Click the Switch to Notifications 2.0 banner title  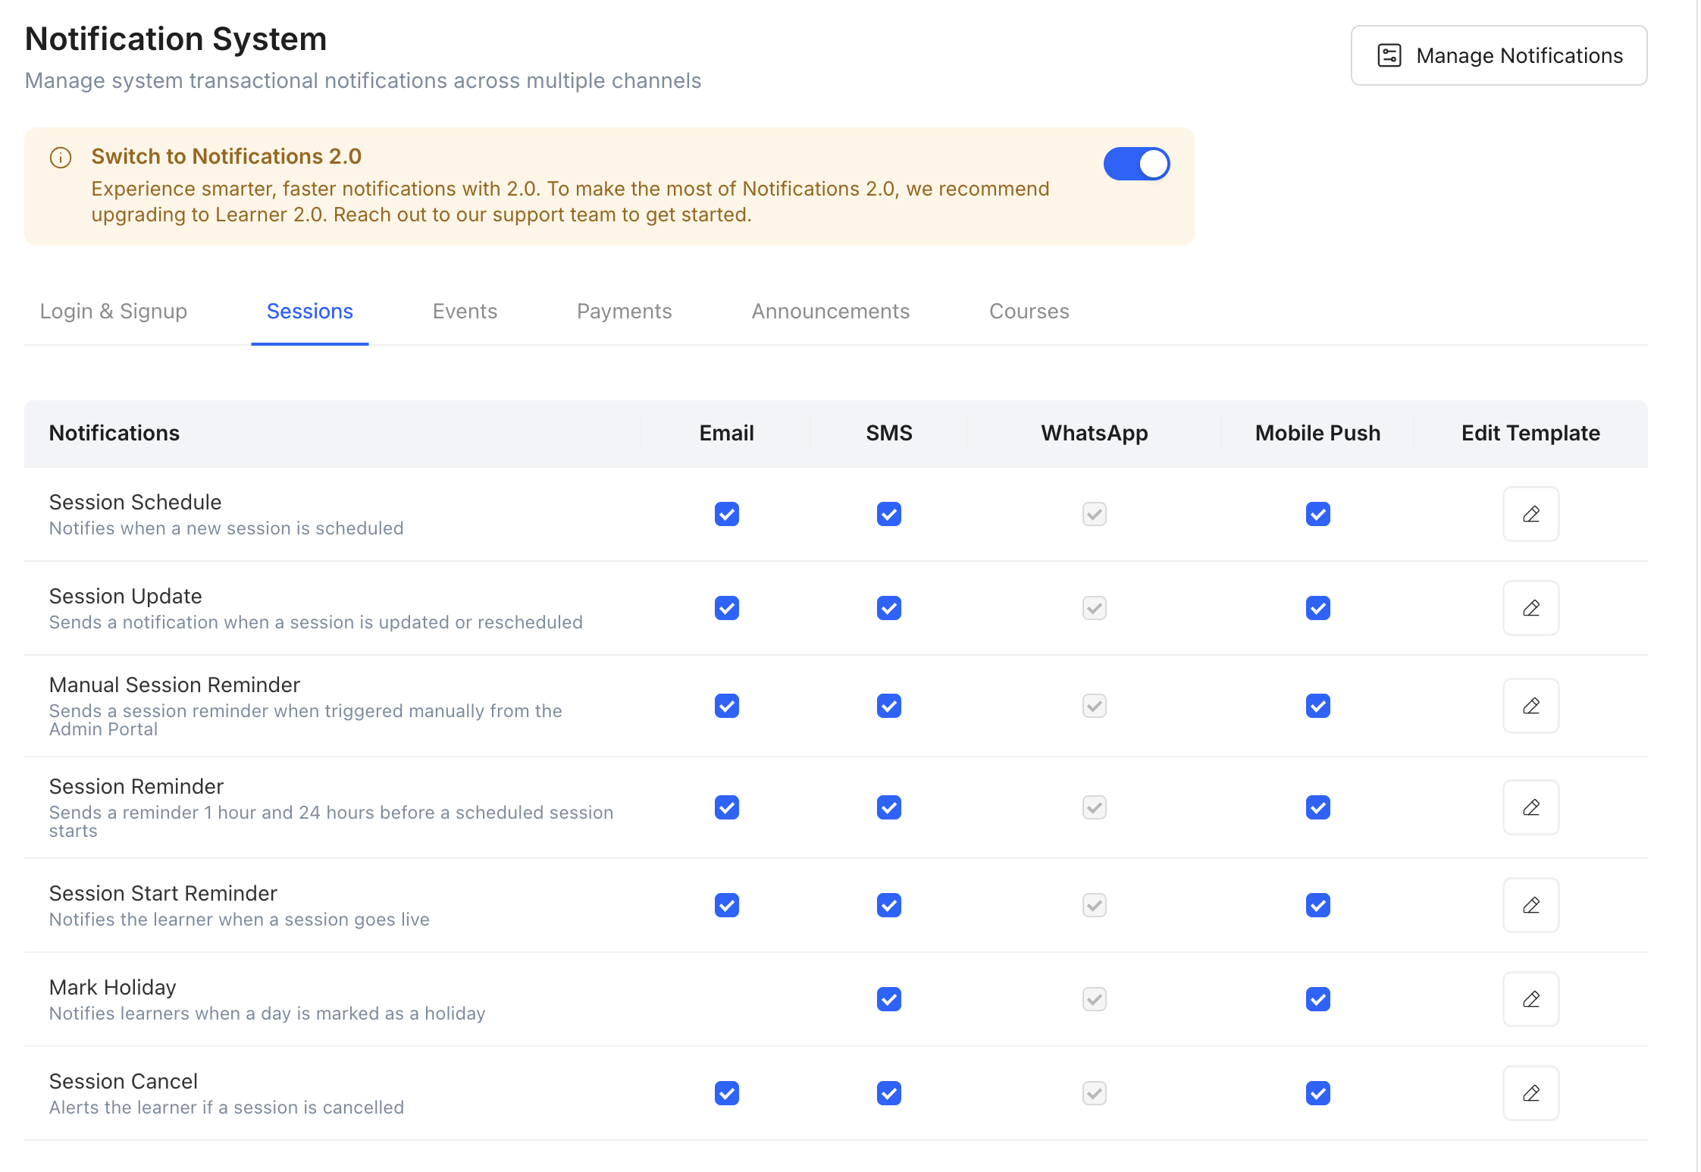pos(227,156)
